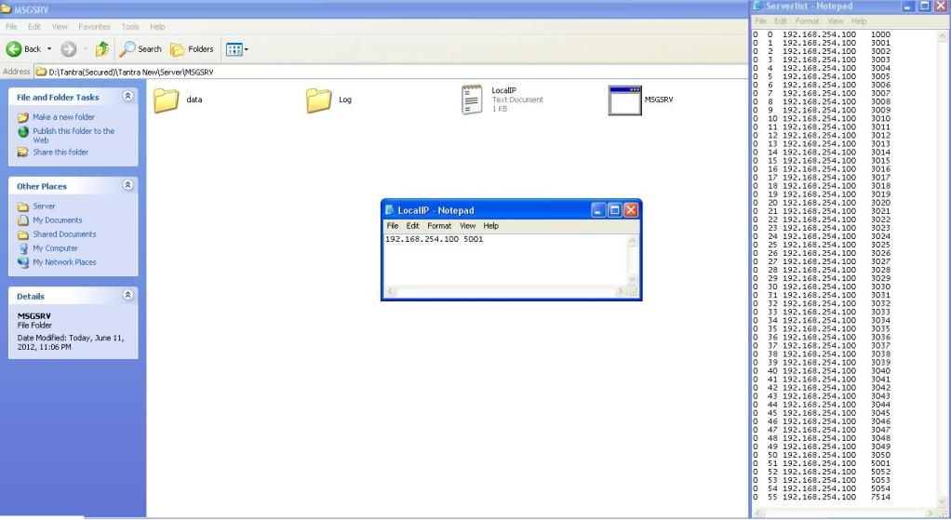Viewport: 951px width, 520px height.
Task: Click Share this folder link
Action: [x=60, y=152]
